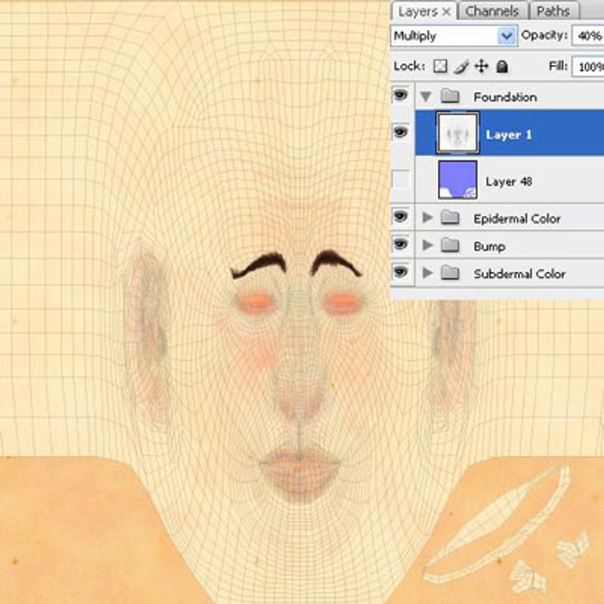Image resolution: width=604 pixels, height=604 pixels.
Task: Expand the Bump group
Action: click(x=427, y=245)
